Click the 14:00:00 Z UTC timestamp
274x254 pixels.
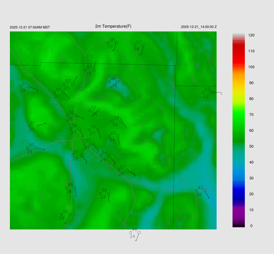pyautogui.click(x=199, y=27)
